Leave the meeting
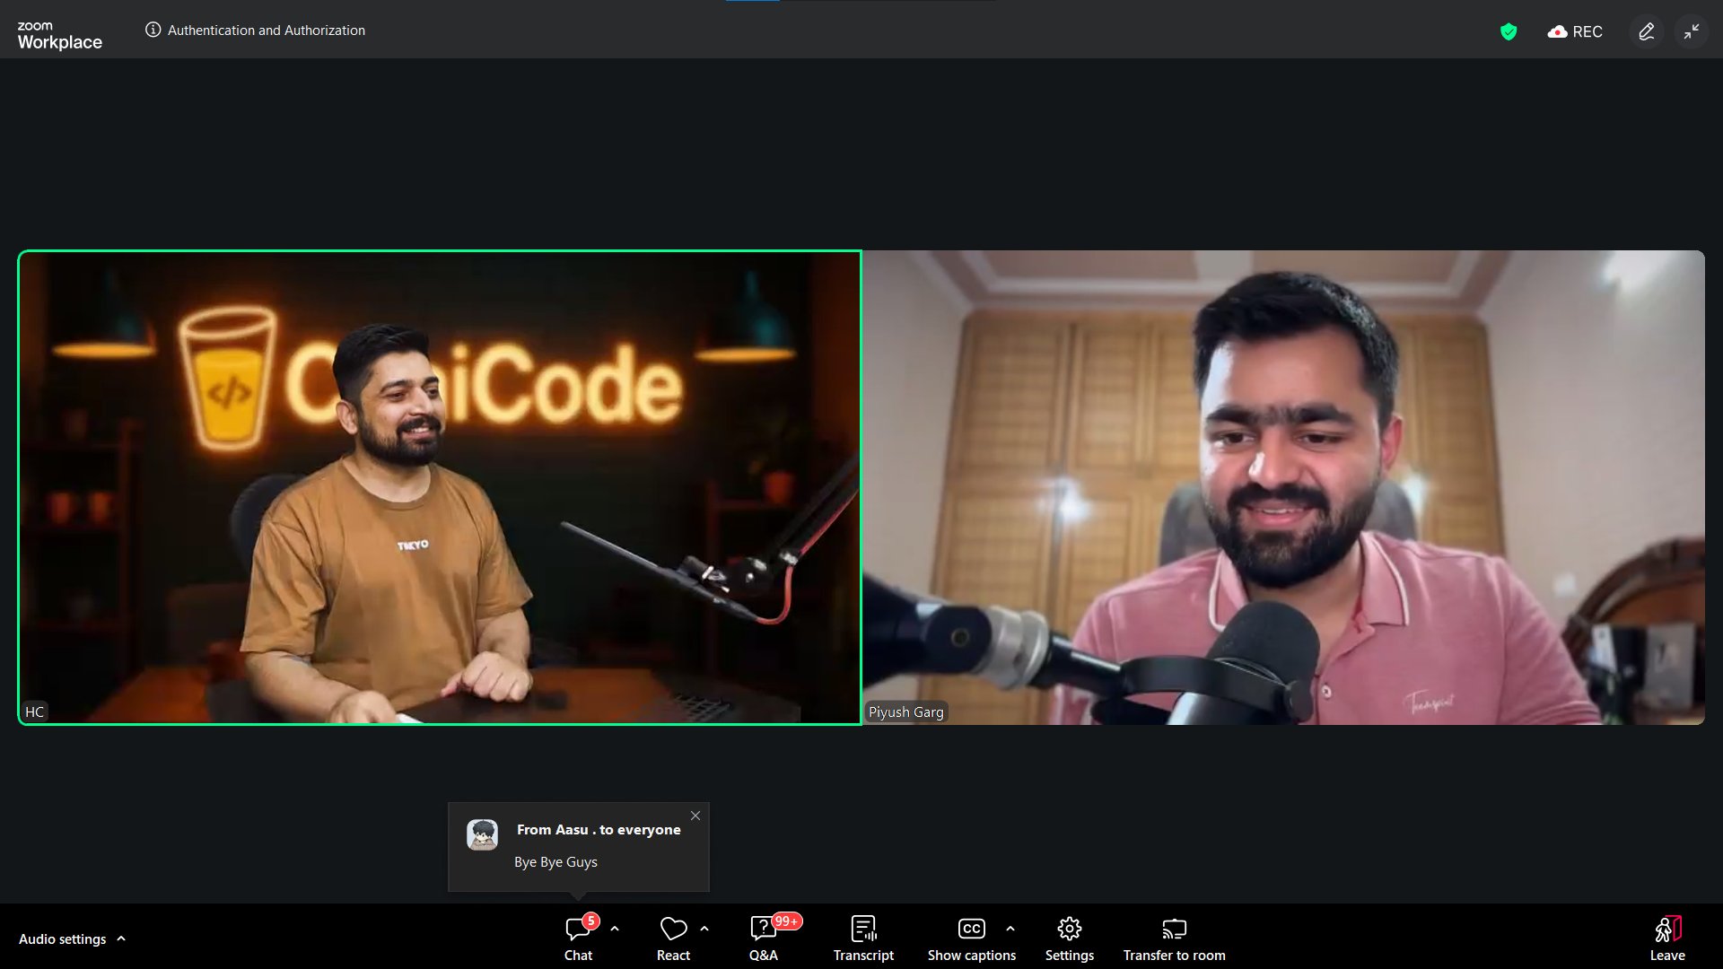1723x969 pixels. coord(1667,938)
